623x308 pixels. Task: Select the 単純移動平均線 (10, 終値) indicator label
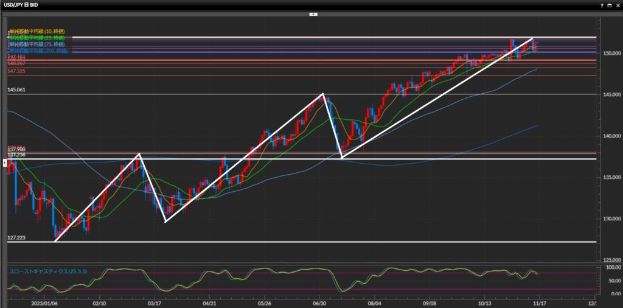(37, 31)
